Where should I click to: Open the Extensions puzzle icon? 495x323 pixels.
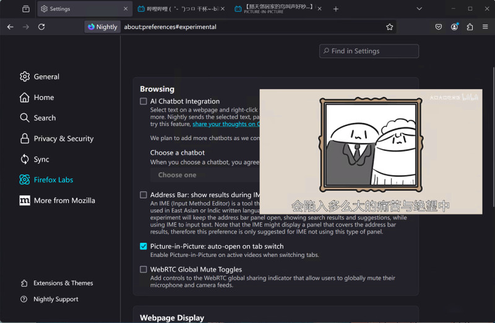pos(470,27)
